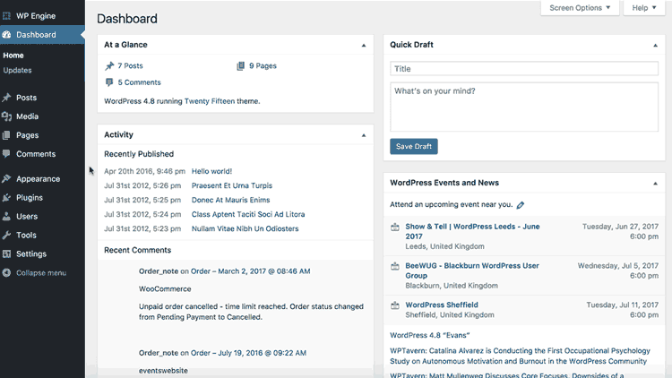Click the Users person icon in the sidebar
The image size is (672, 378).
coord(6,217)
